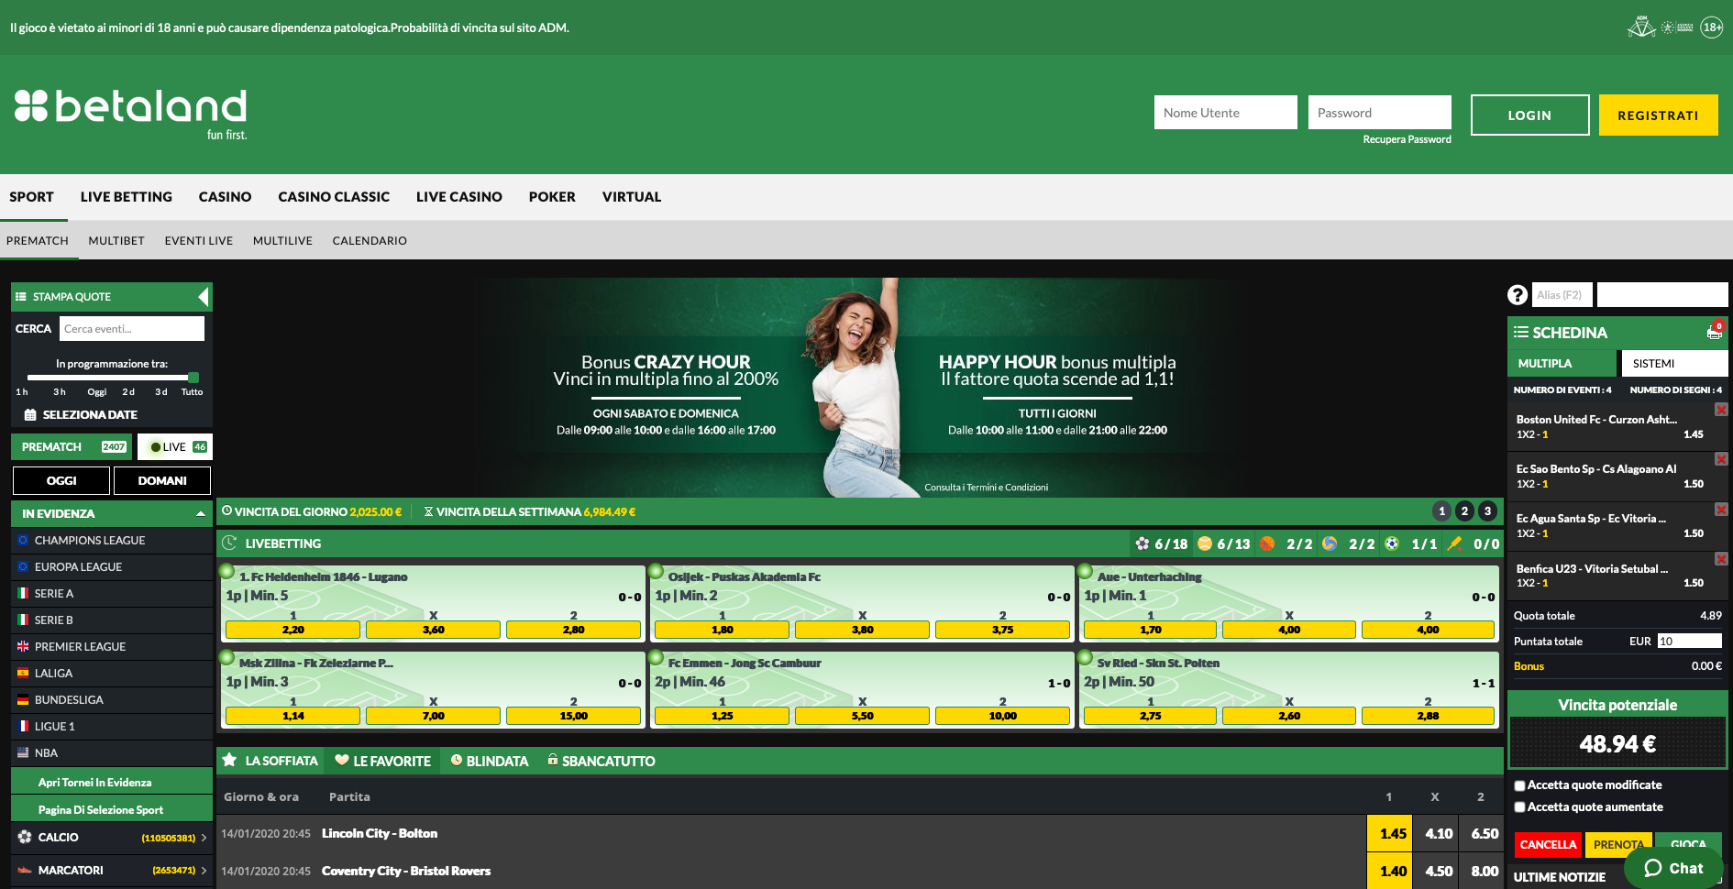Viewport: 1733px width, 889px height.
Task: Open the Live Casino menu
Action: click(458, 197)
